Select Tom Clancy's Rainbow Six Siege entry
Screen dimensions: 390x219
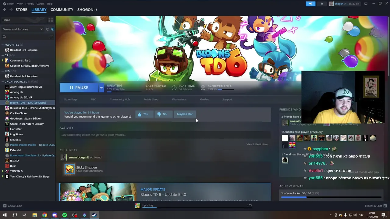[x=30, y=176]
